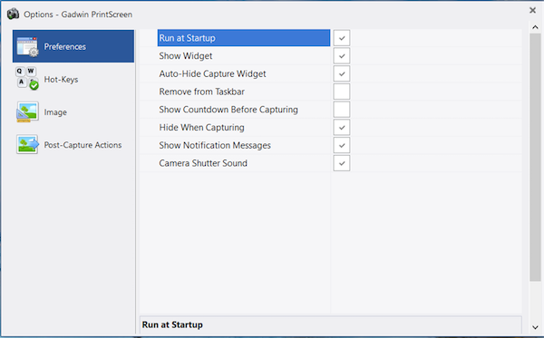This screenshot has width=544, height=338.
Task: Click the Post-Capture Actions arrow icon
Action: [27, 144]
